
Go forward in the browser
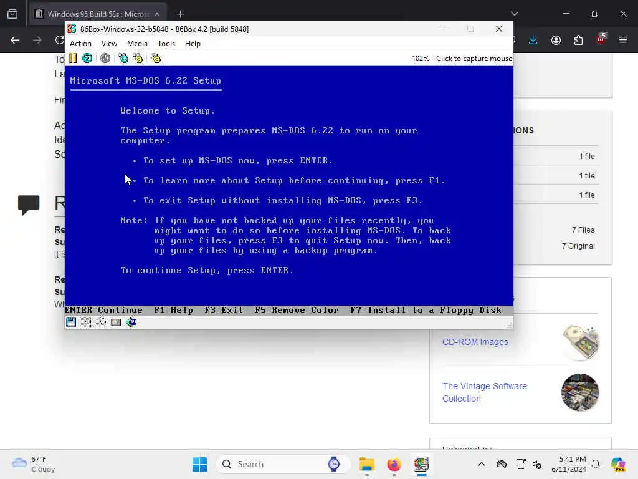37,40
